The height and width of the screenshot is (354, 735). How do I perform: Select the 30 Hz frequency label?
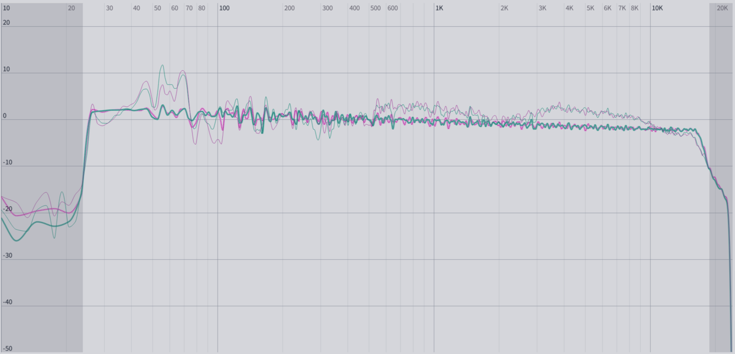110,8
